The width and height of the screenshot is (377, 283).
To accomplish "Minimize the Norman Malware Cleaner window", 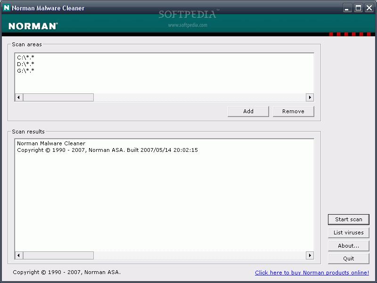I will (x=347, y=8).
